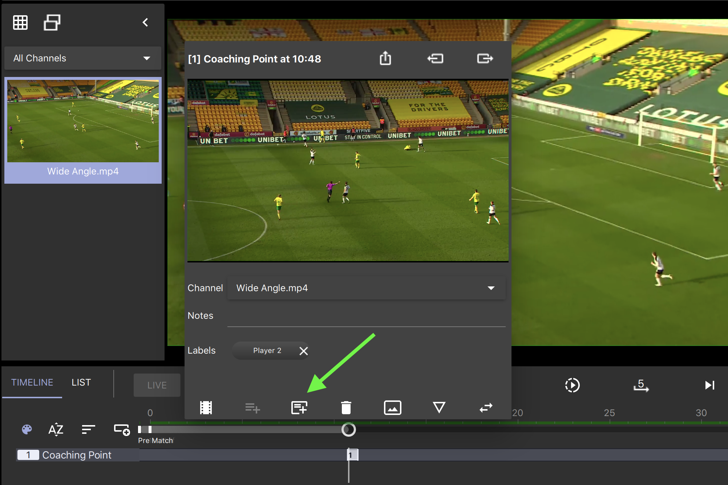
Task: Select the Wide Angle.mp4 thumbnail
Action: [83, 130]
